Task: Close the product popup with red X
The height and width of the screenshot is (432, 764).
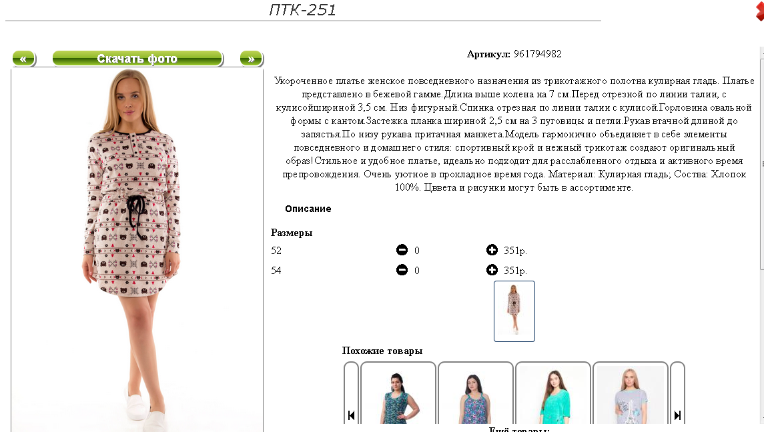Action: [x=759, y=11]
